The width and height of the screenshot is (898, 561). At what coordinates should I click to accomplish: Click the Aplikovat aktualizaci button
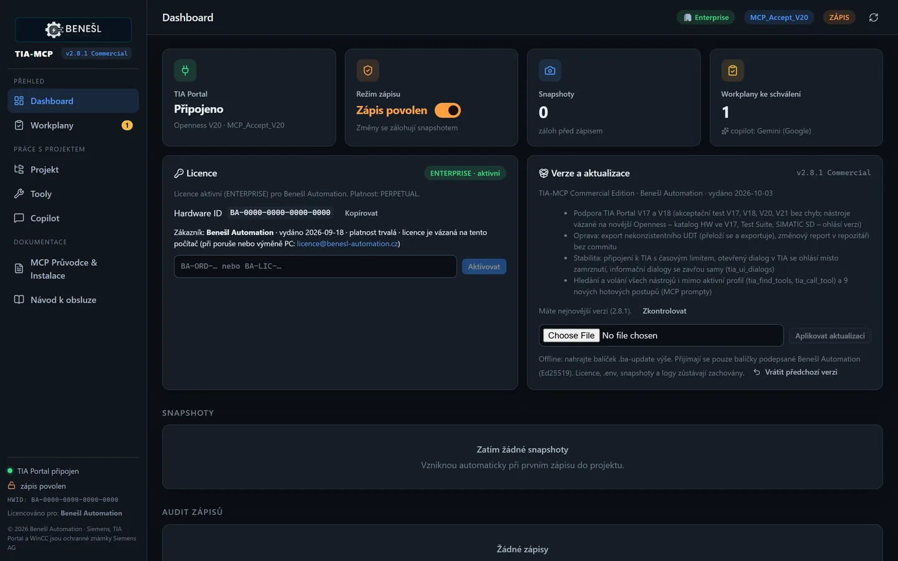(830, 336)
